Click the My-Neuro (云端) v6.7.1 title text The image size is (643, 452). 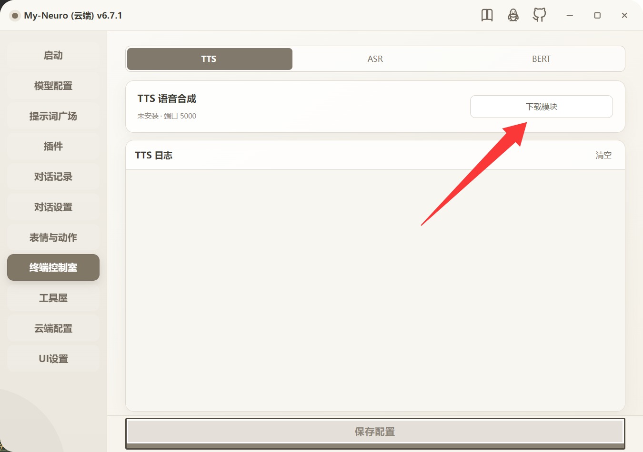tap(73, 16)
